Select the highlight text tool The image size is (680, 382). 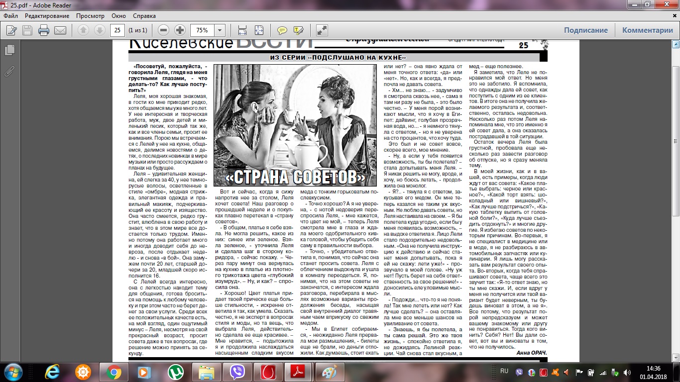[x=299, y=30]
